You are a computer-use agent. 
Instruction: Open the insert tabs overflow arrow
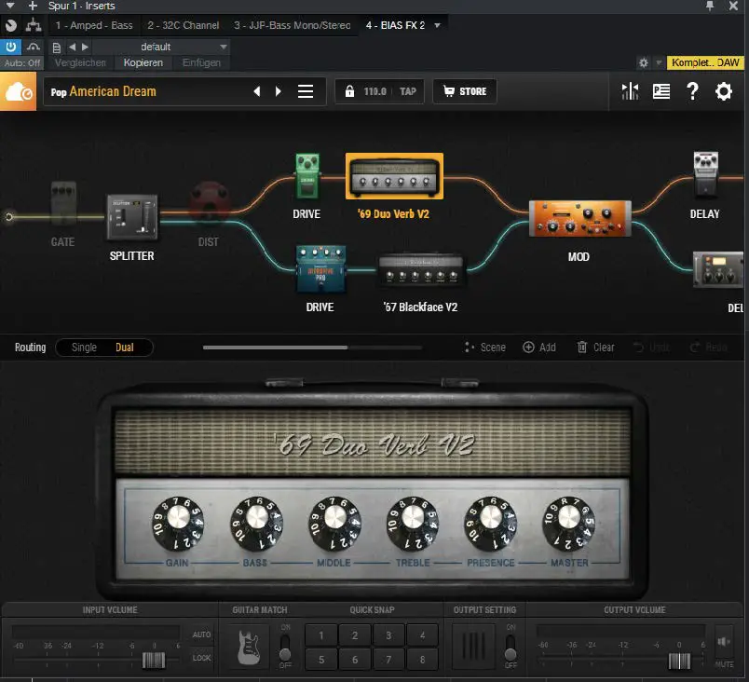click(437, 25)
